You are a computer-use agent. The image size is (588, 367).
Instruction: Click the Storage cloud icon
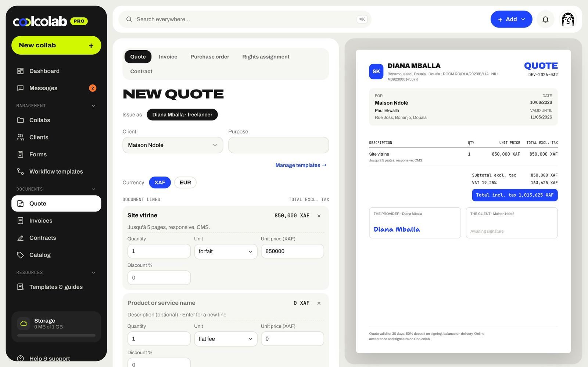[24, 323]
